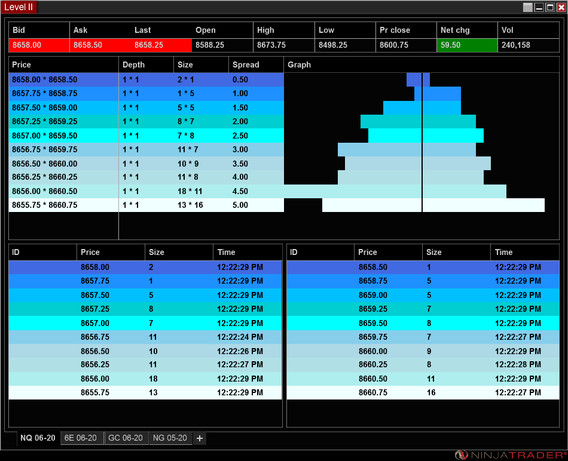The height and width of the screenshot is (461, 568).
Task: Click time 12:22:28 PM in ask table
Action: click(518, 364)
